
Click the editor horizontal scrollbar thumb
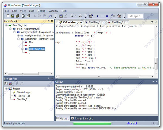pos(99,77)
